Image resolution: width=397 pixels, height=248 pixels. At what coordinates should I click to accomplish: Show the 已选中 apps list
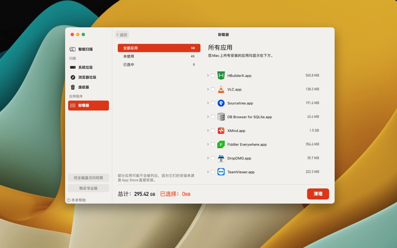tap(159, 65)
